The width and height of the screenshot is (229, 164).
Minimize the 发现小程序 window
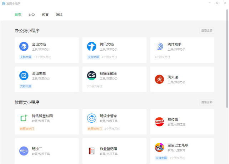[210, 3]
